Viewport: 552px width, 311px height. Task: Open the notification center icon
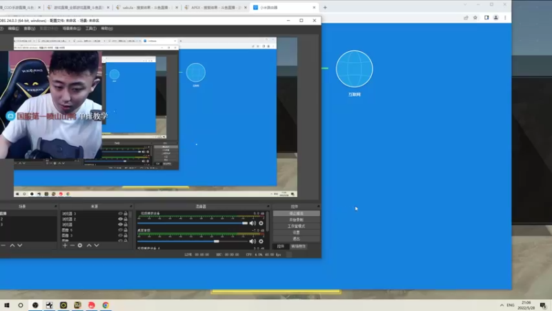point(543,305)
